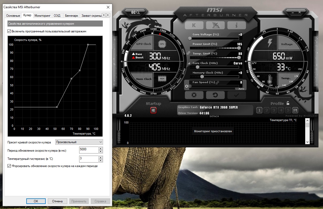323x209 pixels.
Task: Click the lightning bolt voltage icon
Action: tap(270, 43)
